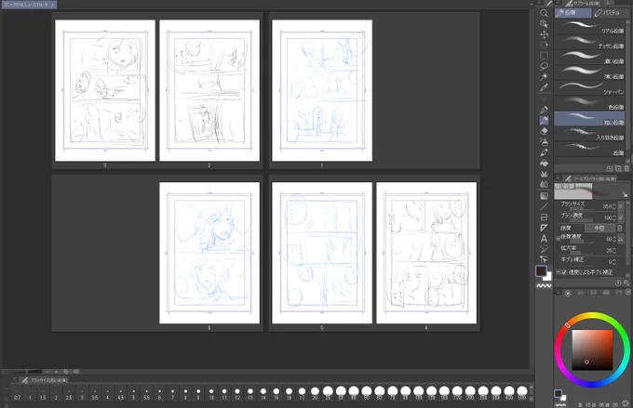Clear paper texture with trash icon
Image resolution: width=633 pixels, height=408 pixels.
(620, 229)
